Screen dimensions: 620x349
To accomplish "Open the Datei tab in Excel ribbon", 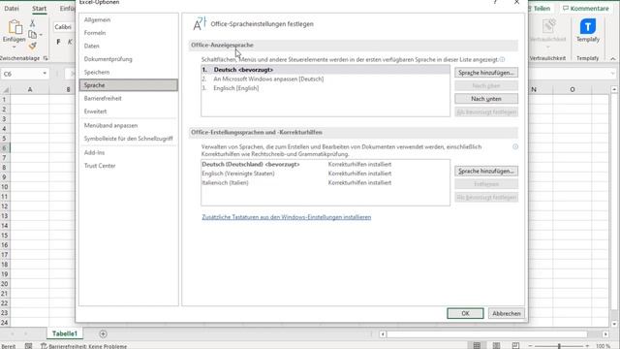I will (x=12, y=9).
